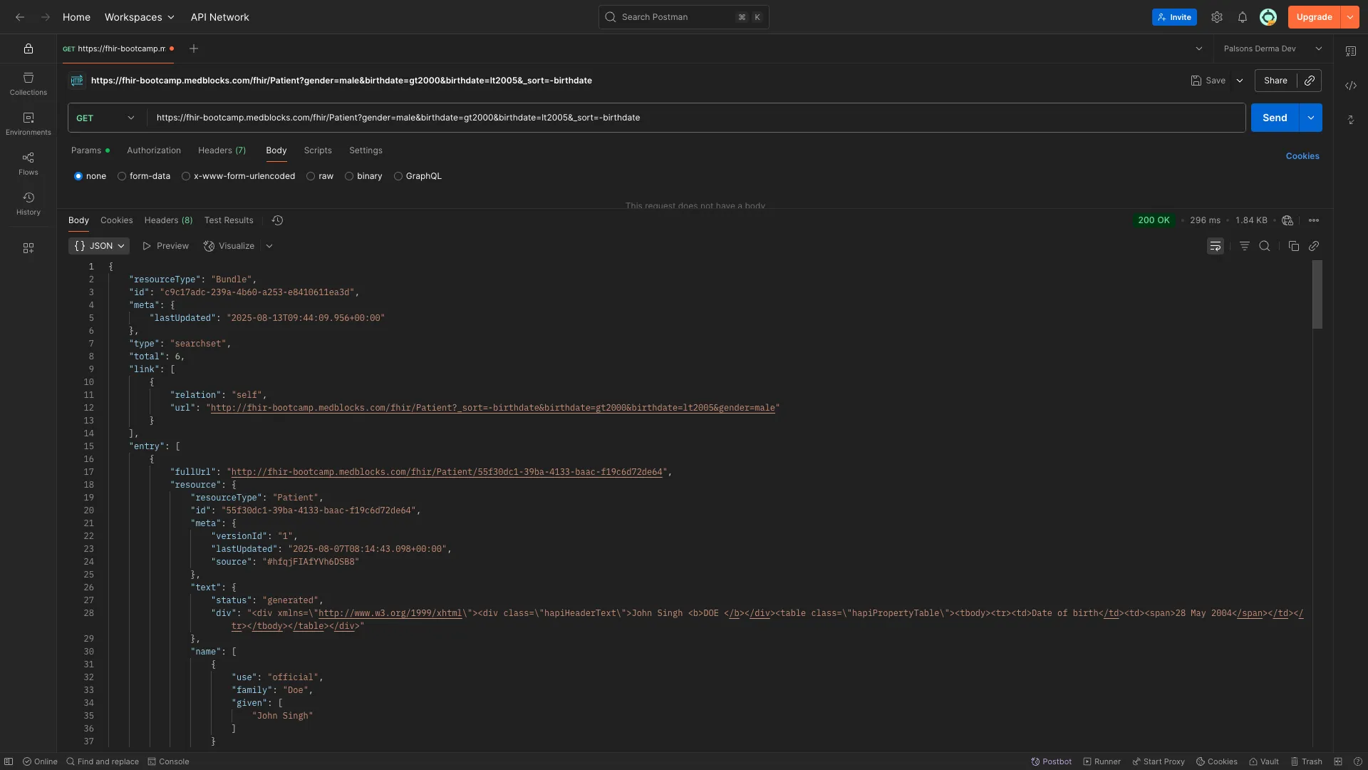Click the search icon in response toolbar
The image size is (1368, 770).
(1265, 246)
